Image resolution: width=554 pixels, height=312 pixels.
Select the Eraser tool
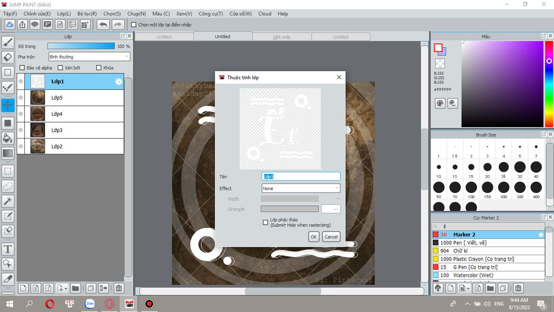(x=8, y=57)
